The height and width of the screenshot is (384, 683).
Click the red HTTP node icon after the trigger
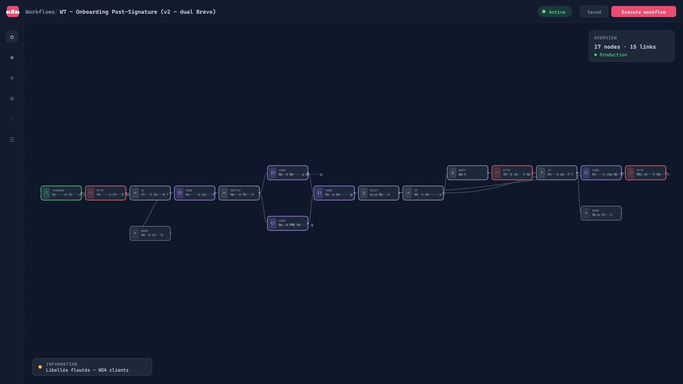[91, 193]
